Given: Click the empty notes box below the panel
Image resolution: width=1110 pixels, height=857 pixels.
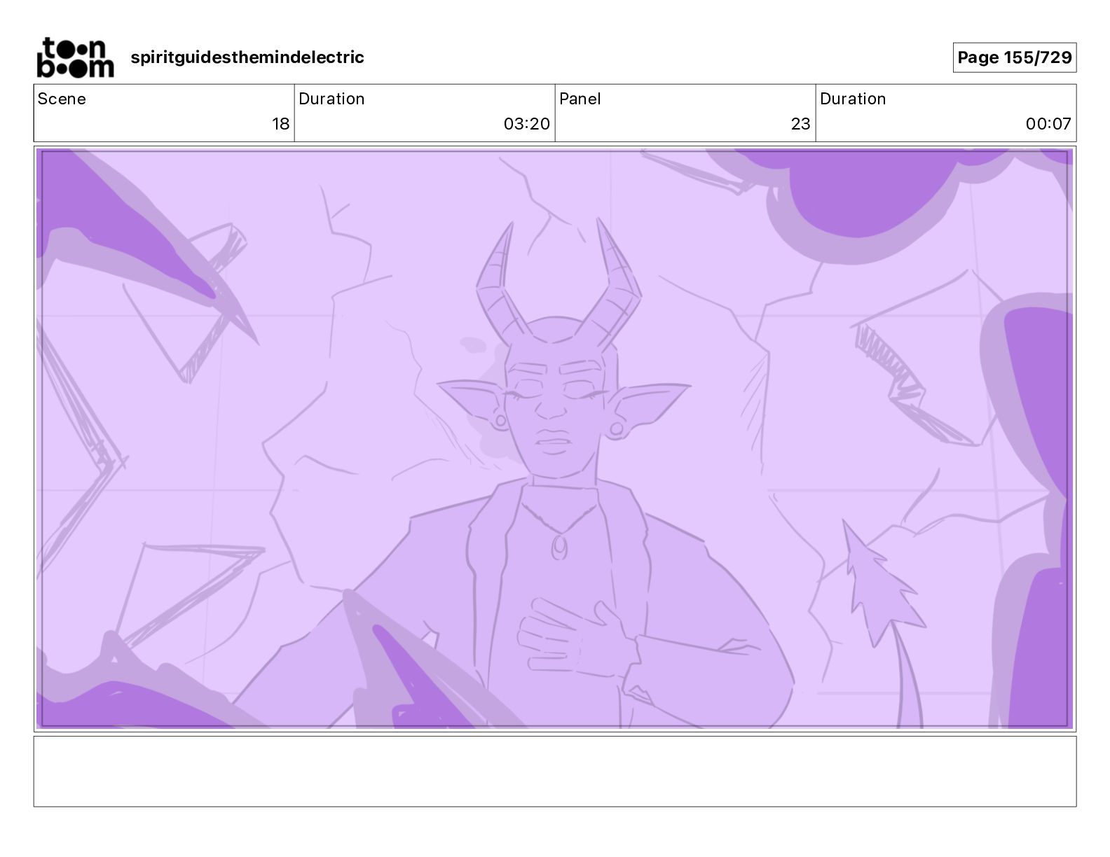Looking at the screenshot, I should point(555,771).
